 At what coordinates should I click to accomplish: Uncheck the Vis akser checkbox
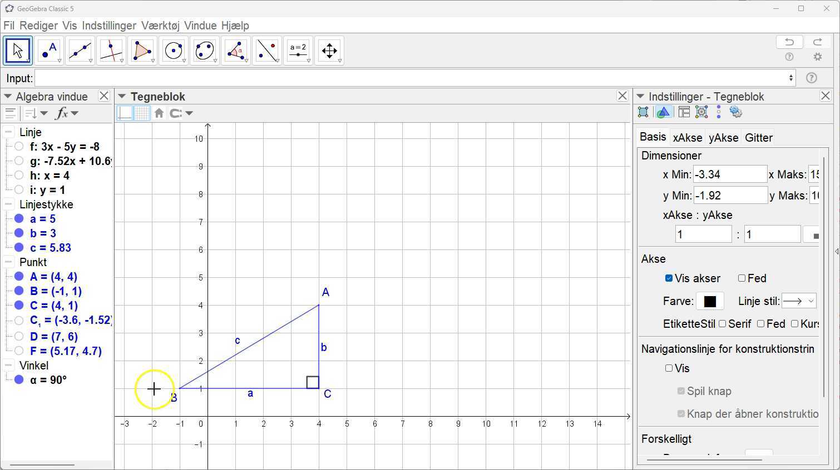click(x=669, y=278)
